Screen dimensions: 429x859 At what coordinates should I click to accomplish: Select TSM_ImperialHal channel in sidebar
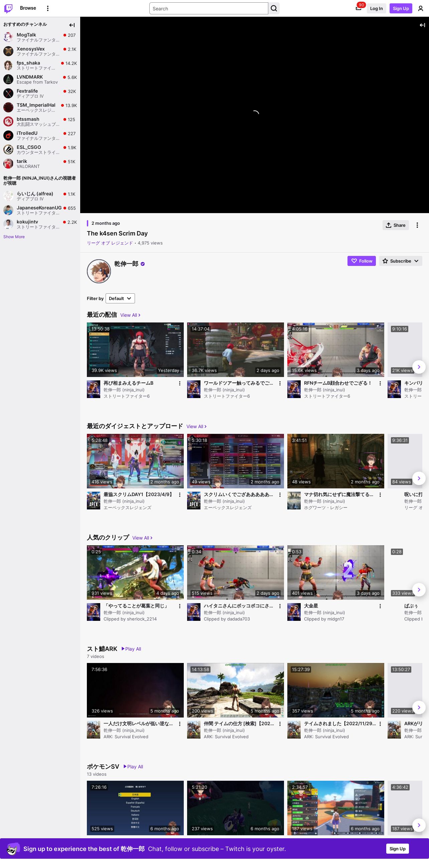(40, 107)
